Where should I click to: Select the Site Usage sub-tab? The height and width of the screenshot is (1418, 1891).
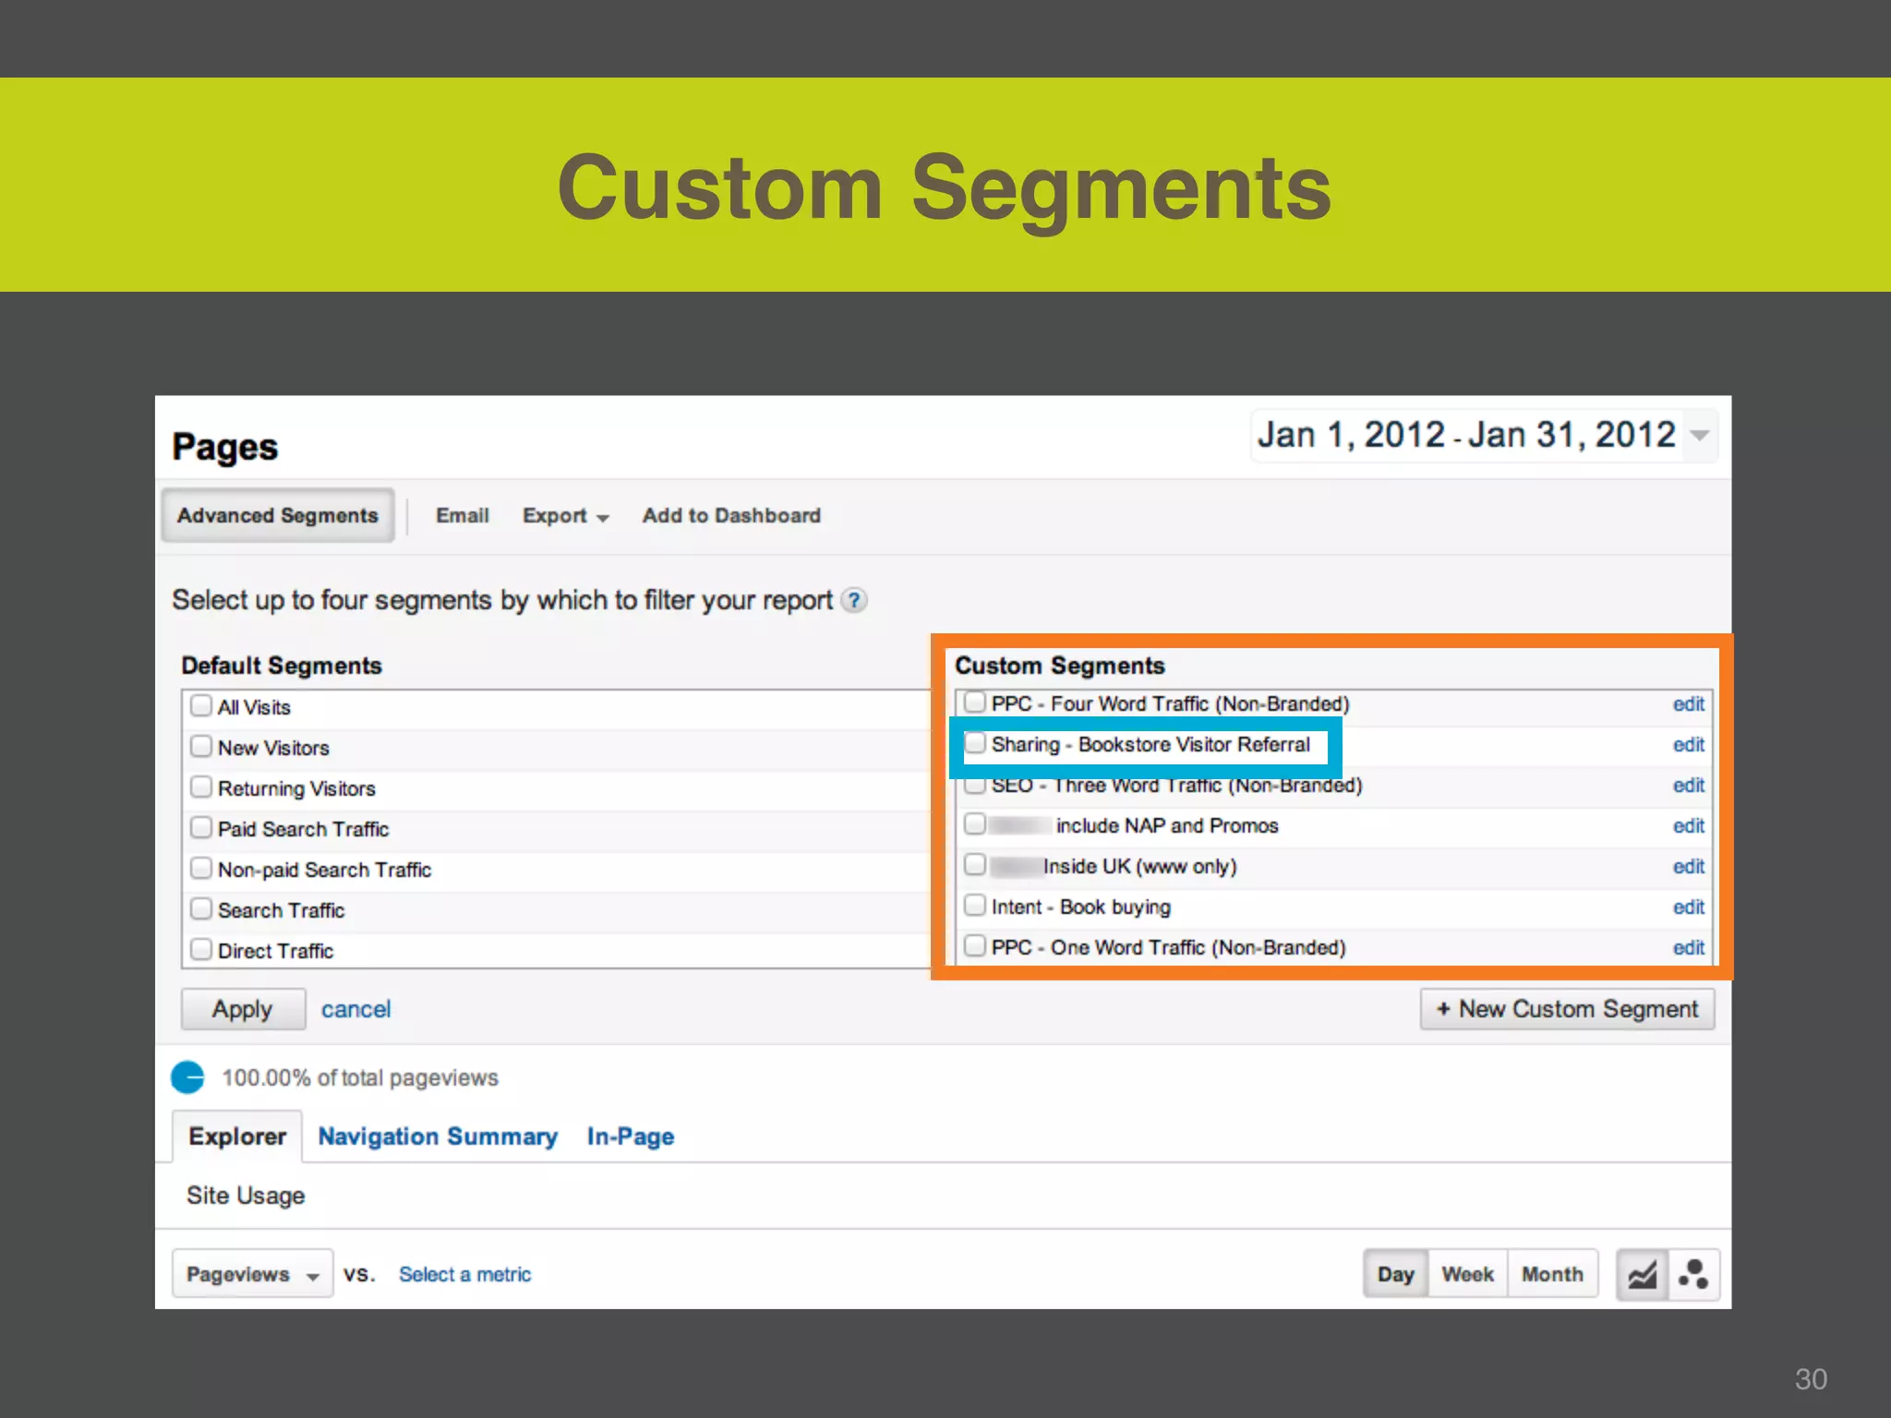(246, 1196)
